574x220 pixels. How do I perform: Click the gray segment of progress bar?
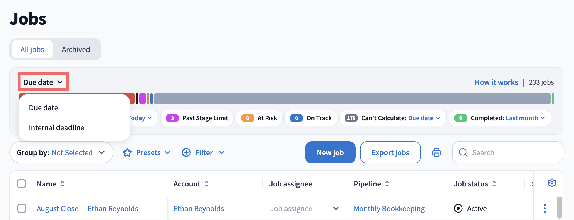pyautogui.click(x=352, y=99)
